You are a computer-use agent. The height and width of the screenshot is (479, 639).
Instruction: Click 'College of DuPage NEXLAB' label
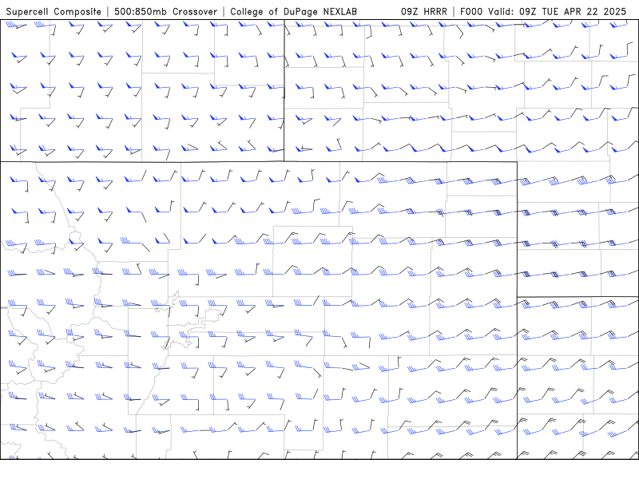coord(293,12)
